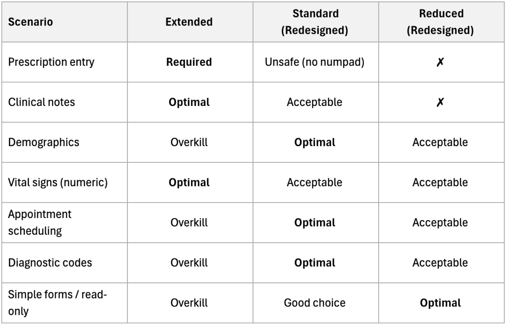Click the X mark in the Prescription entry row
This screenshot has height=325, width=507.
coord(440,62)
